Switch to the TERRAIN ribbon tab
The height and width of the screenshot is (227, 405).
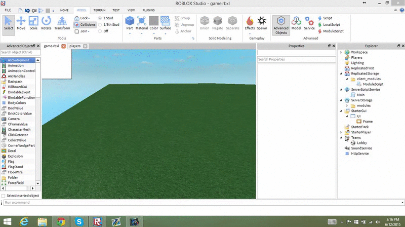click(x=99, y=10)
